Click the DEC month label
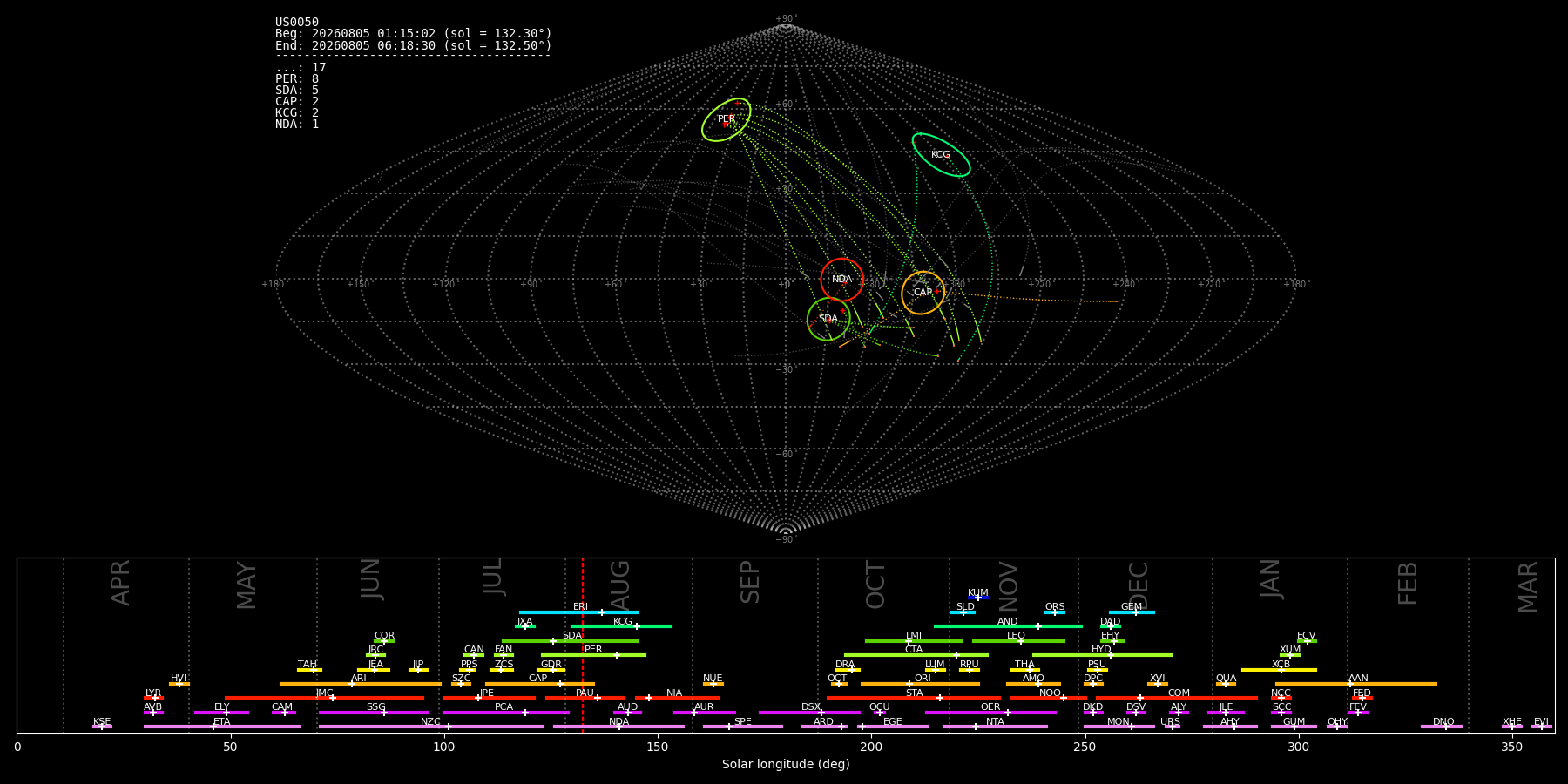Image resolution: width=1568 pixels, height=784 pixels. (1139, 585)
